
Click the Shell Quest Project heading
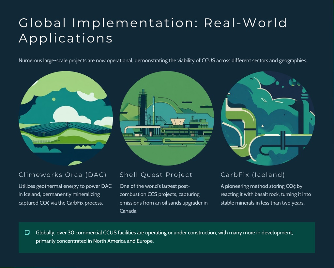(156, 175)
